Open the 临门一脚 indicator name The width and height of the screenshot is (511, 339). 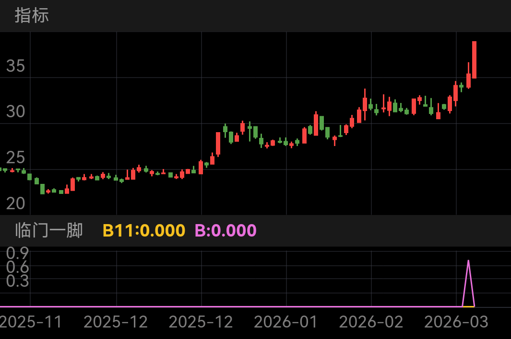pyautogui.click(x=49, y=230)
